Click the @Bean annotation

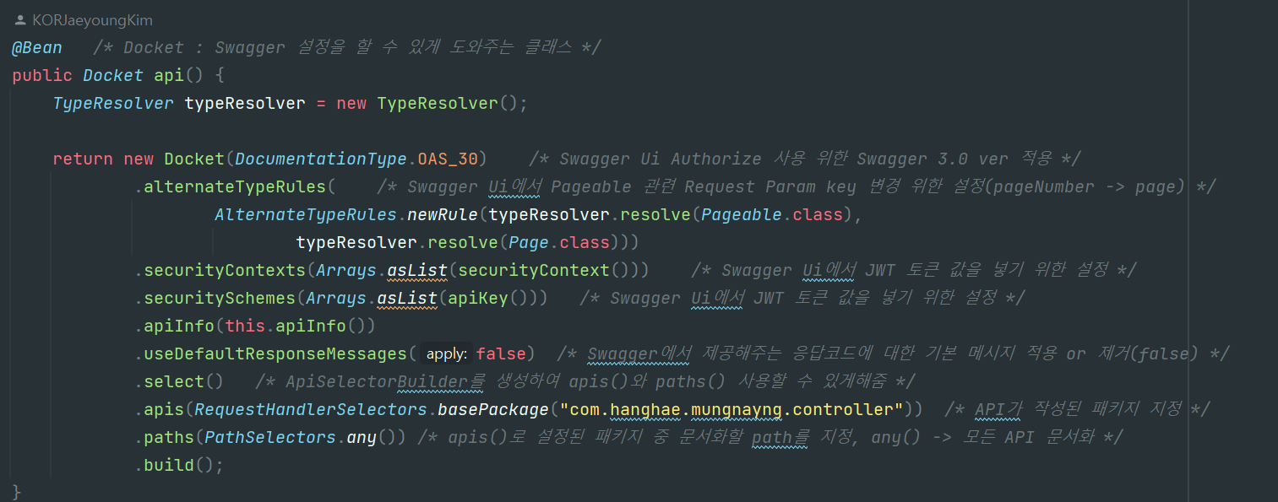37,47
